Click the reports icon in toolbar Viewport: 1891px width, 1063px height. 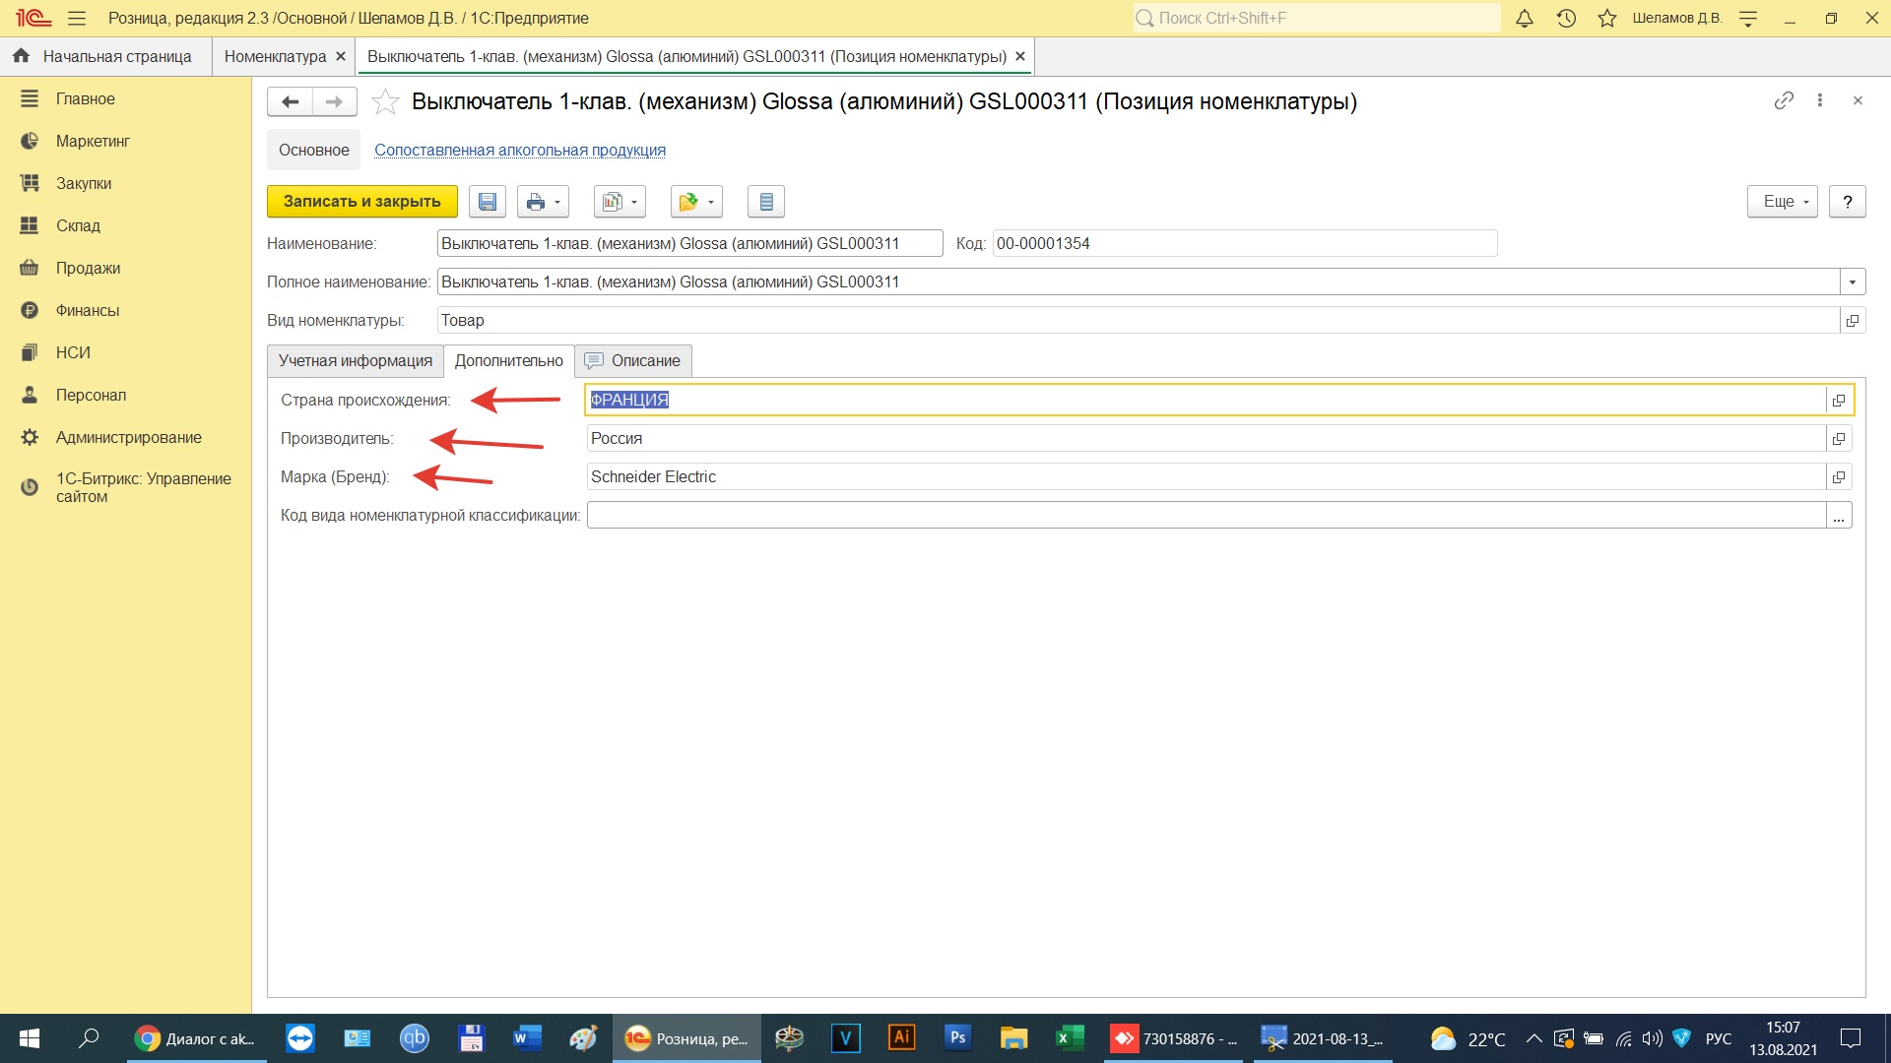tap(613, 202)
